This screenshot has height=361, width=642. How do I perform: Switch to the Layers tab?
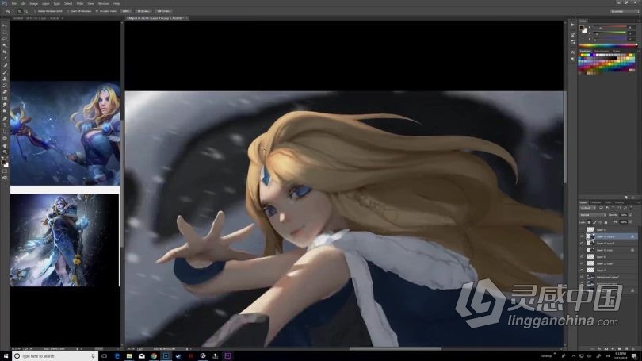click(x=583, y=202)
